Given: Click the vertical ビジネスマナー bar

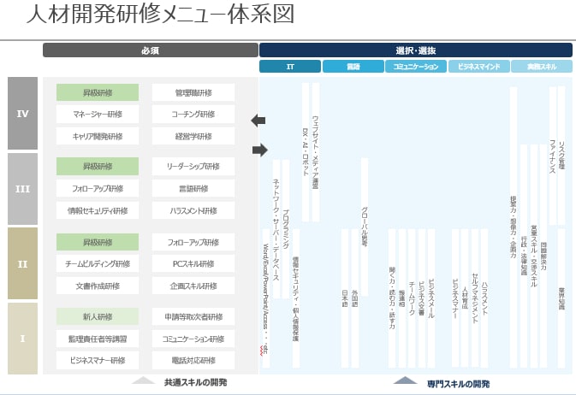Looking at the screenshot, I should [x=455, y=298].
